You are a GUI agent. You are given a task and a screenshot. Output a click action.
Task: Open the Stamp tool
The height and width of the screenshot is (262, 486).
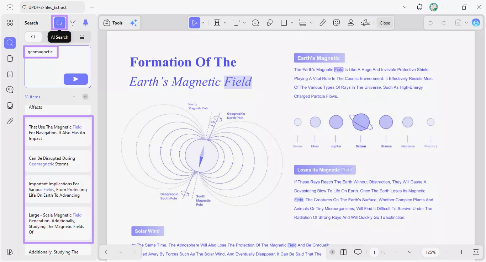pyautogui.click(x=351, y=23)
